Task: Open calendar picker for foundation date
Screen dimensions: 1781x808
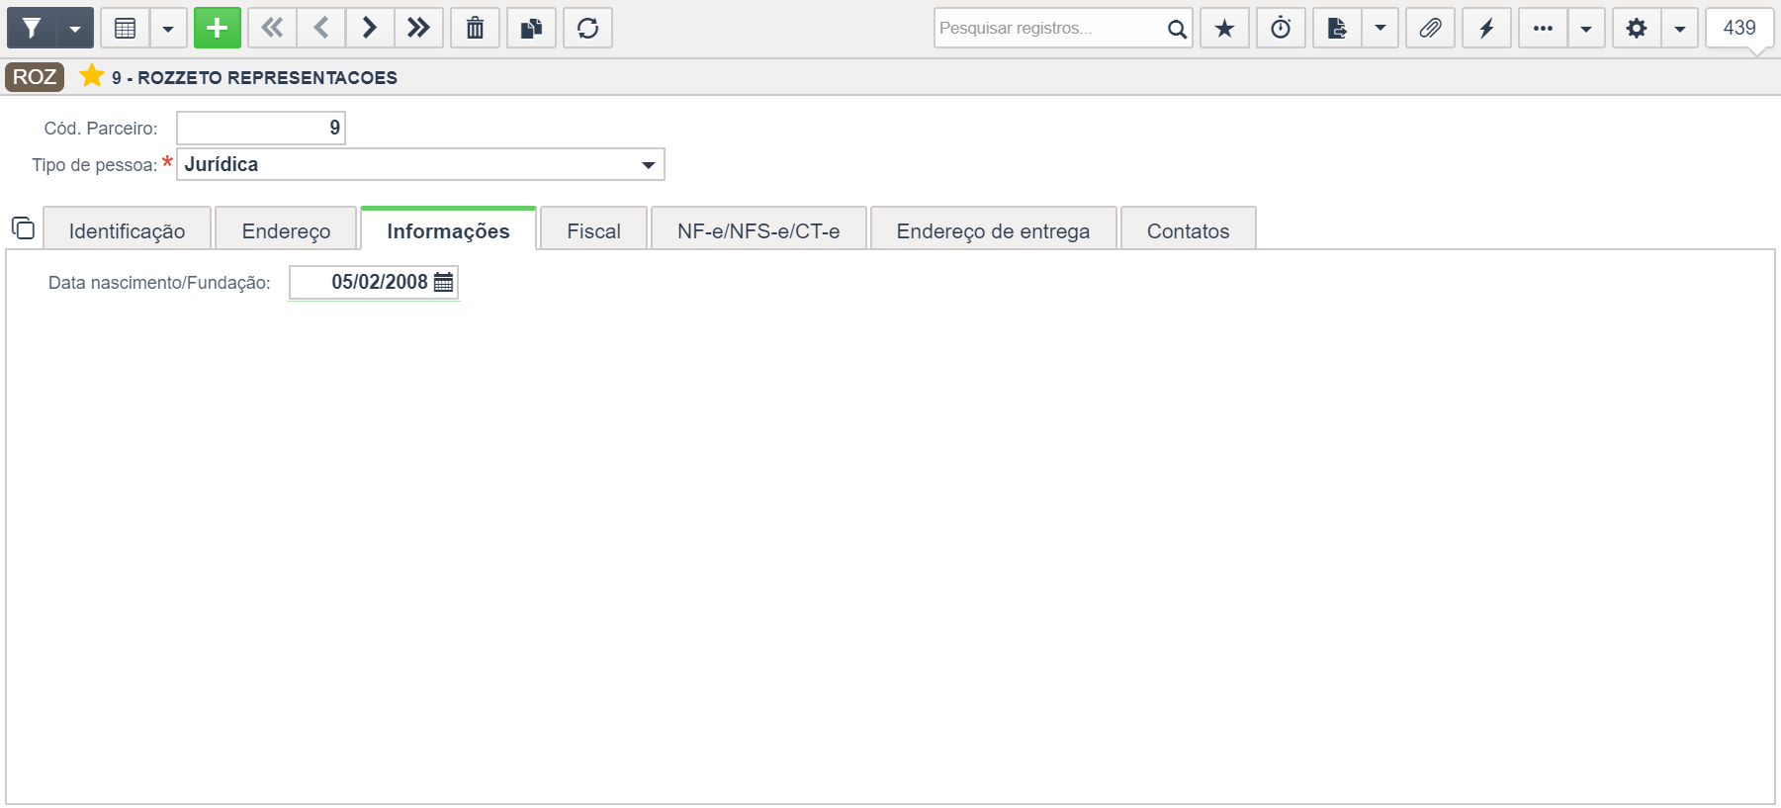Action: pyautogui.click(x=444, y=282)
